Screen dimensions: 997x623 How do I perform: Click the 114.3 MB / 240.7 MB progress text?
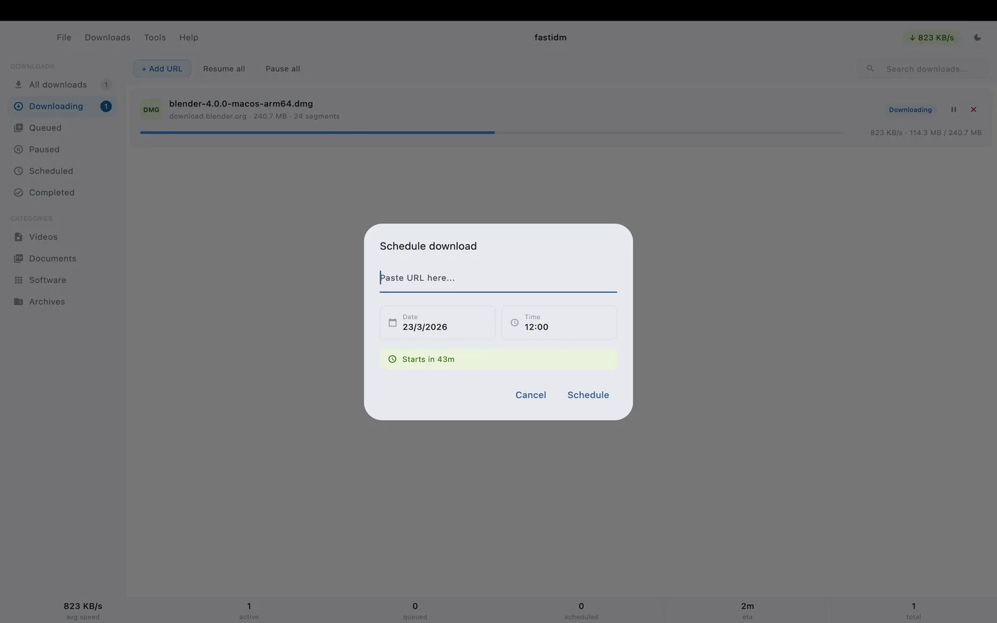[945, 133]
